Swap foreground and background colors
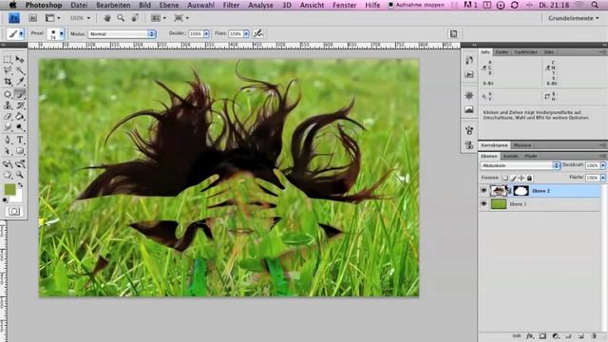 point(20,185)
